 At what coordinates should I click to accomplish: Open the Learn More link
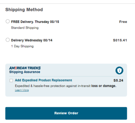tap(22, 90)
